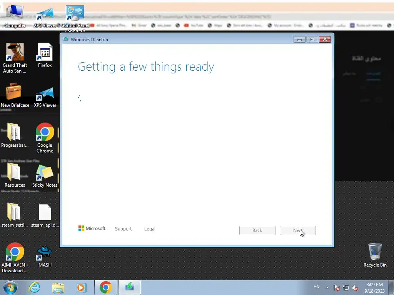Launch the Firefox desktop shortcut
The width and height of the screenshot is (394, 295).
(45, 55)
